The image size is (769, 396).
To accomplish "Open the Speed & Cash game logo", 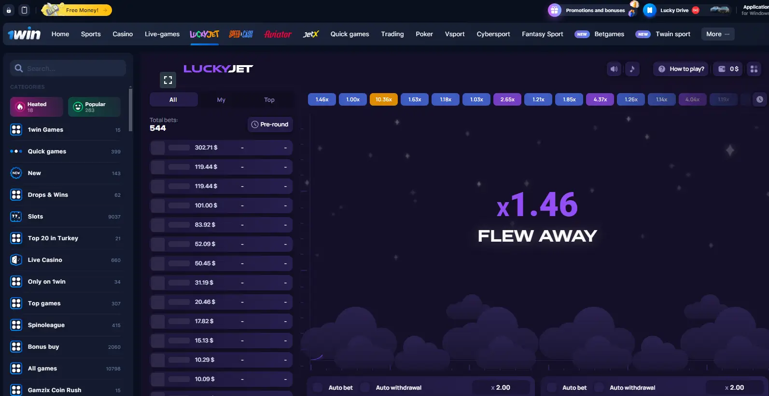I will tap(241, 34).
